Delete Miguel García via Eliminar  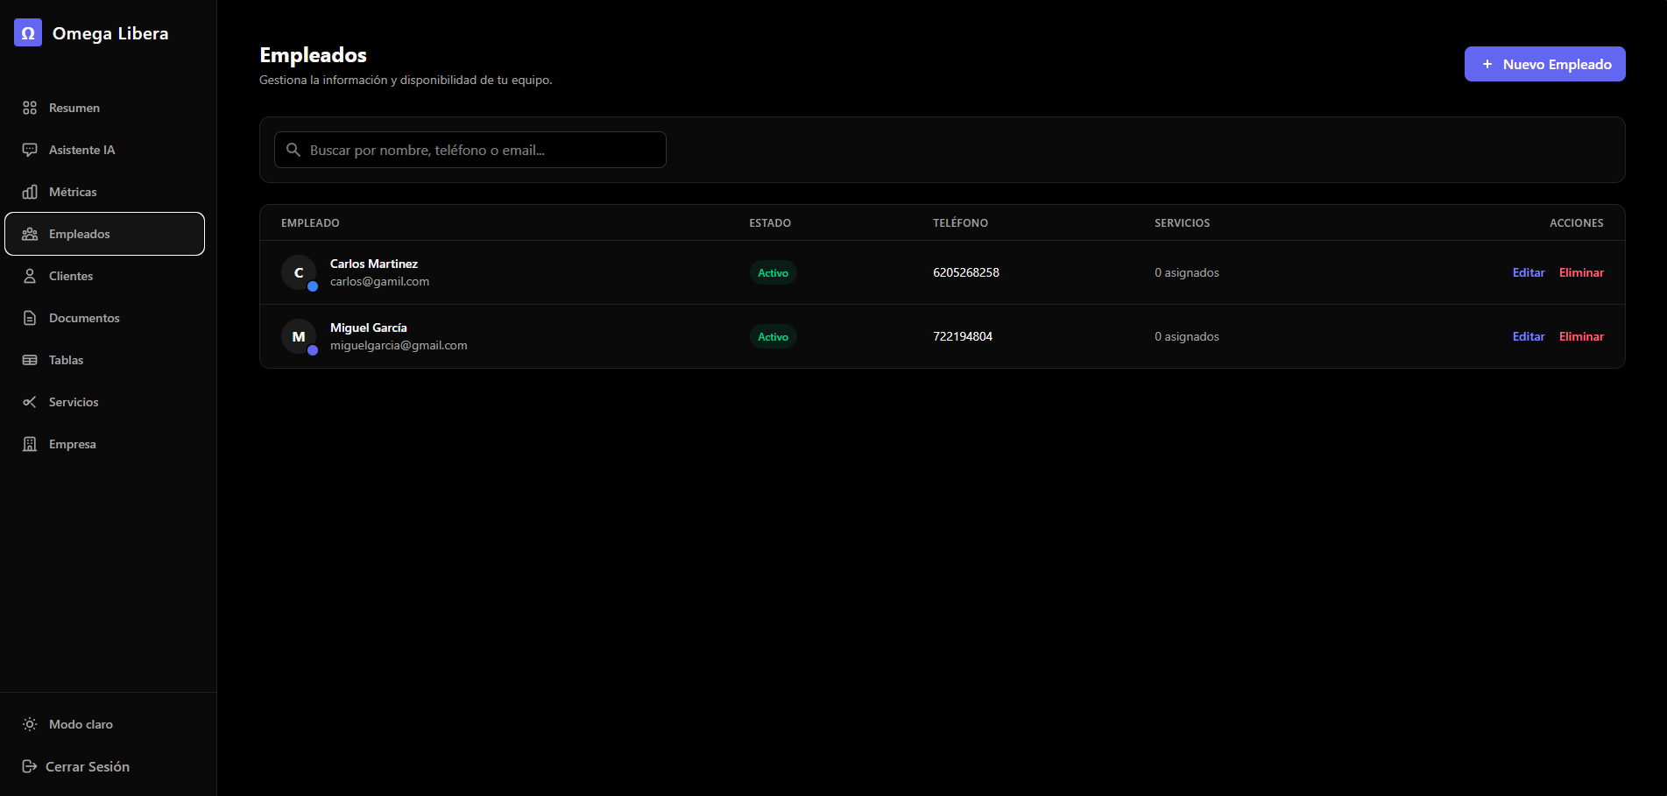(x=1581, y=336)
